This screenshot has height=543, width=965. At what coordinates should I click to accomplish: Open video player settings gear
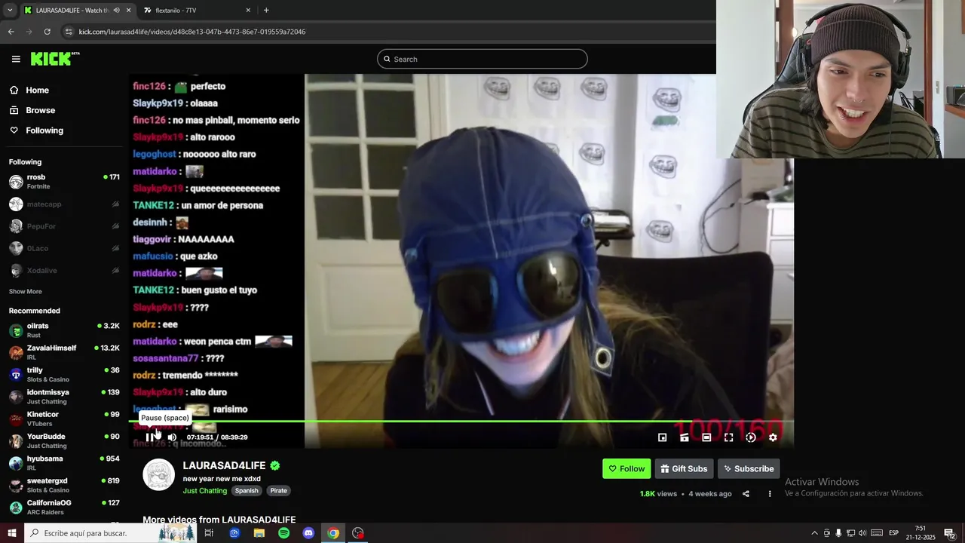[773, 437]
